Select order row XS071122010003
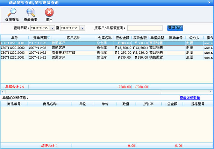 14,52
